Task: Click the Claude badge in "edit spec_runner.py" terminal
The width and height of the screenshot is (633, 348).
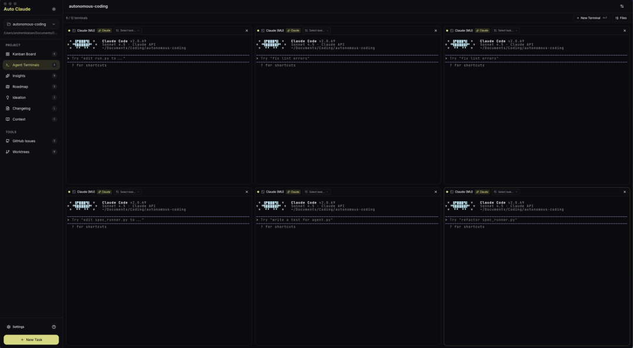Action: tap(104, 192)
